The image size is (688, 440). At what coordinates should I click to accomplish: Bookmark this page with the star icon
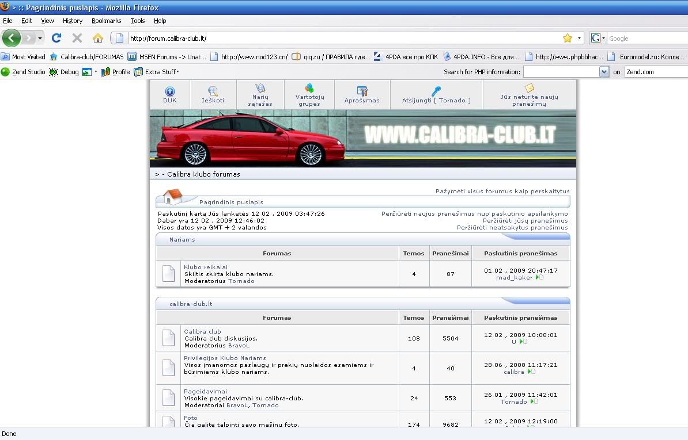pos(568,38)
